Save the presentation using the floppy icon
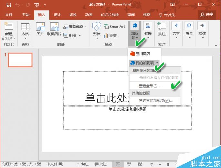The width and height of the screenshot is (221, 168). pos(9,5)
